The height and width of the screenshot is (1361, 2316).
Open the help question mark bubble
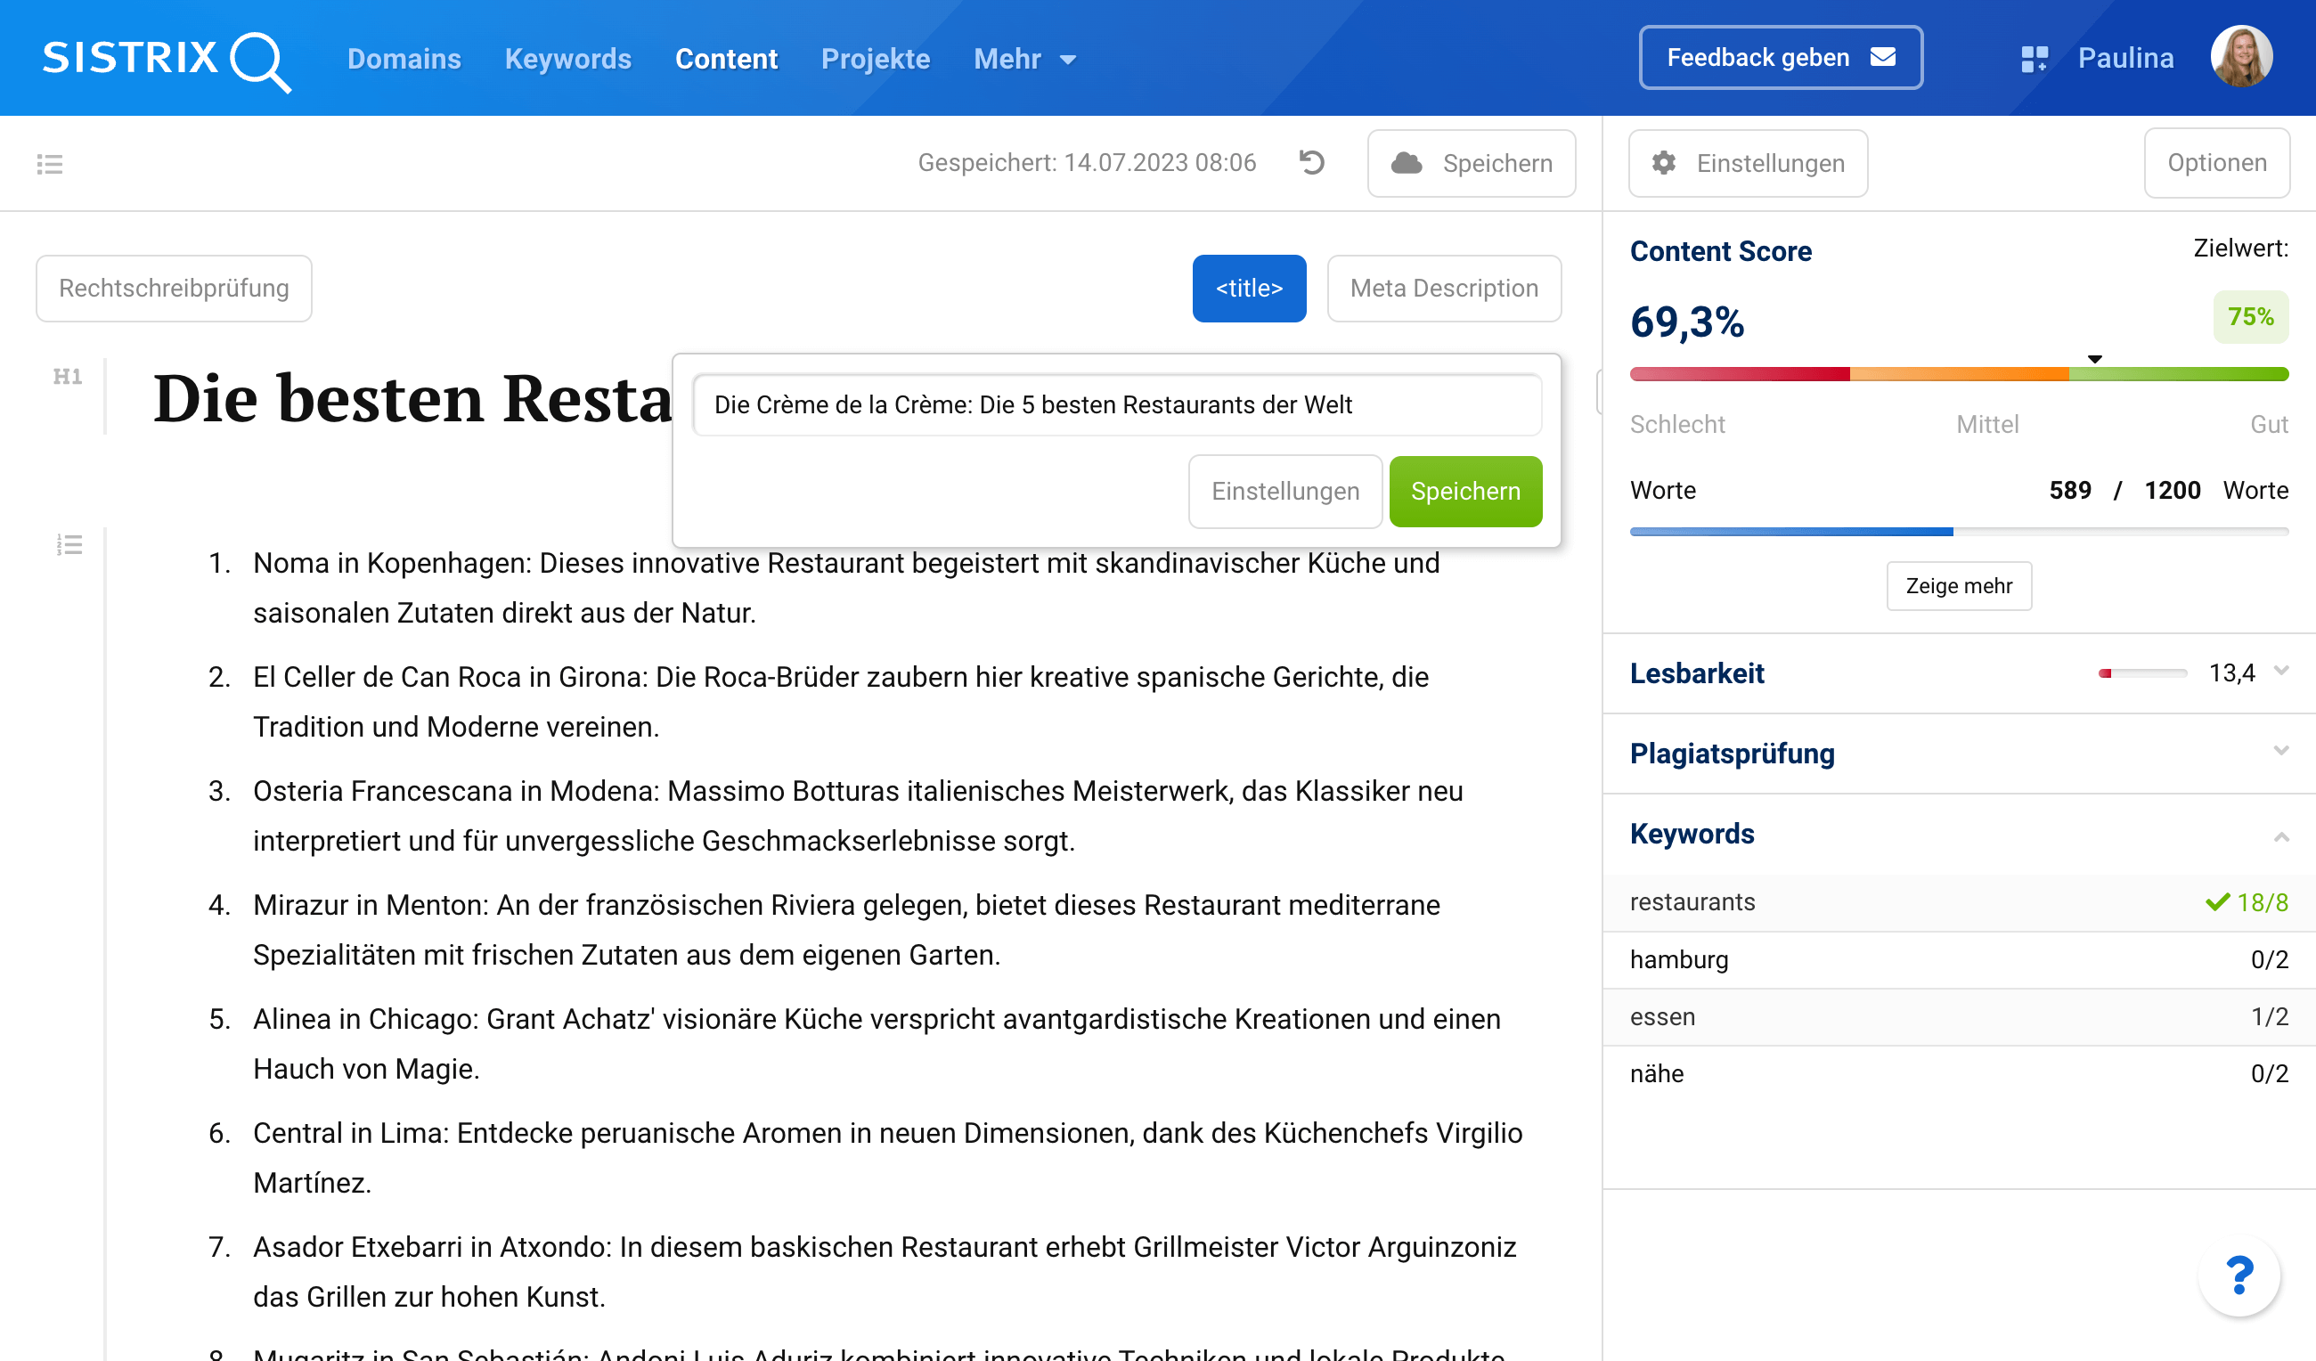pos(2239,1275)
